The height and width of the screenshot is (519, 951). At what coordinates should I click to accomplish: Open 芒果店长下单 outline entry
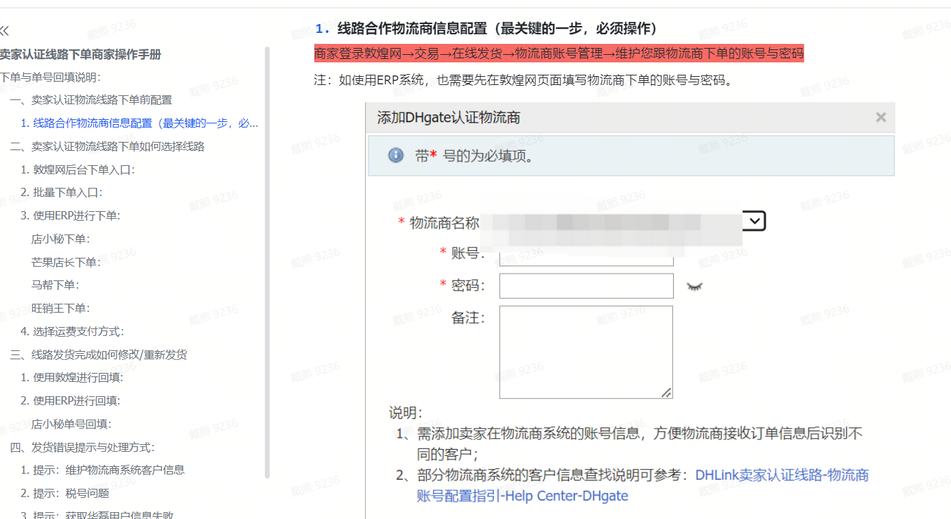click(x=66, y=263)
